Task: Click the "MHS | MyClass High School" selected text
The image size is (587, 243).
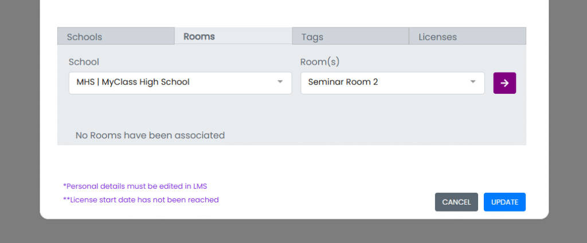Action: pyautogui.click(x=133, y=82)
